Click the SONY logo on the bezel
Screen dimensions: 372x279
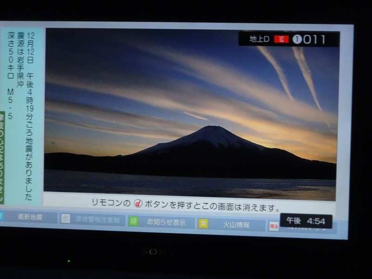click(x=158, y=252)
